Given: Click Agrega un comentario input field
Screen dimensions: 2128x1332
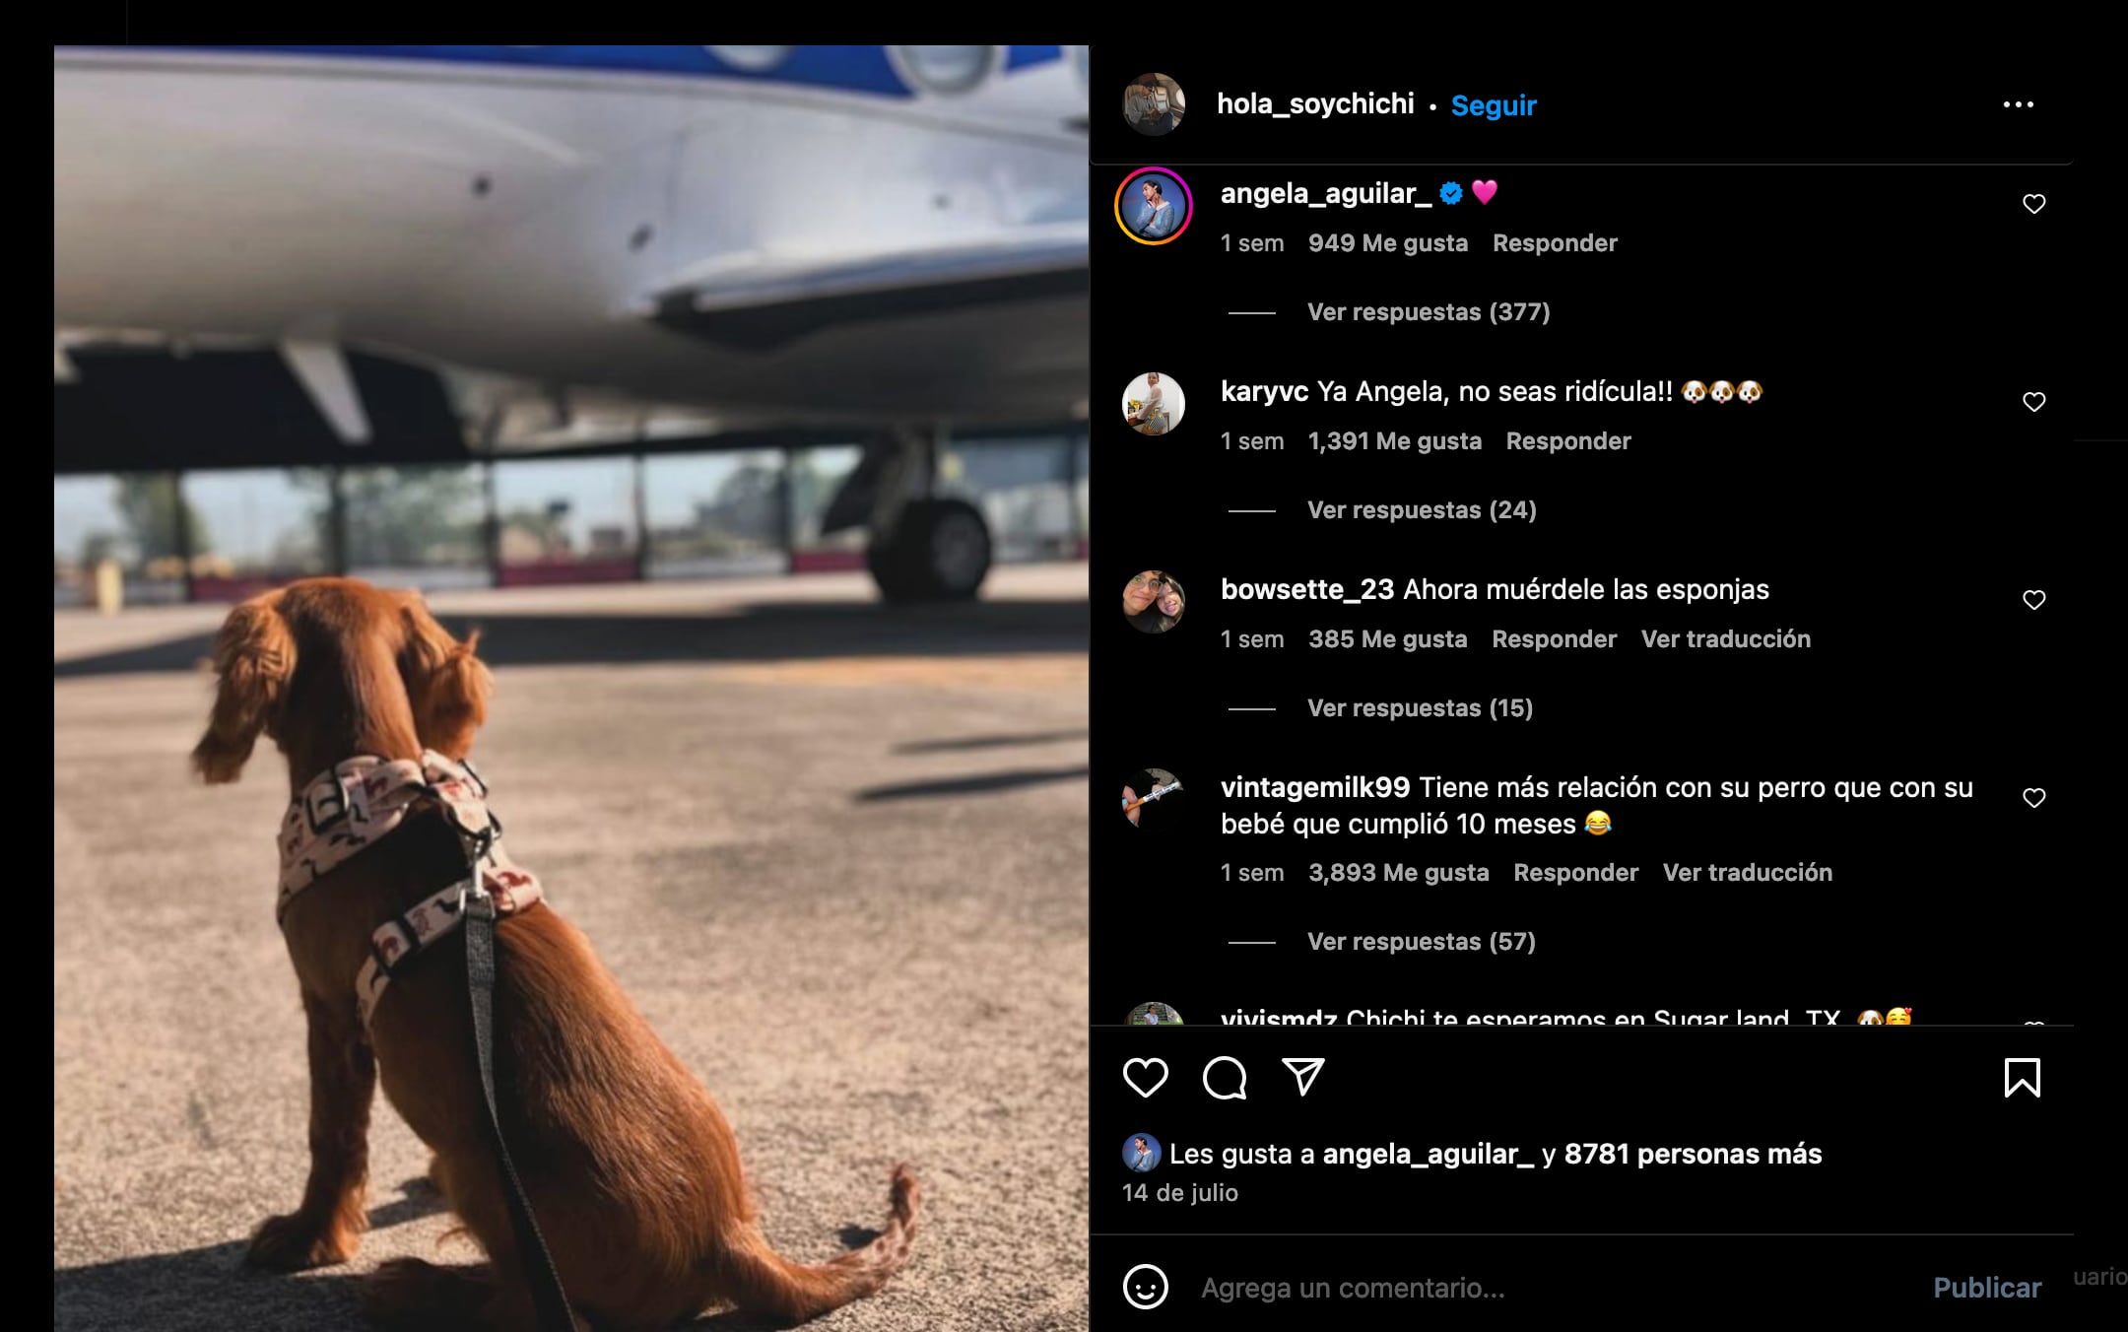Looking at the screenshot, I should tap(1379, 1286).
